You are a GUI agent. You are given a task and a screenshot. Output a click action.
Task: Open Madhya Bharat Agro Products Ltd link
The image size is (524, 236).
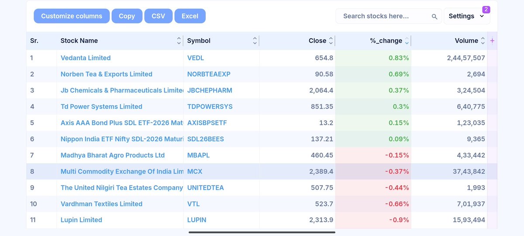(x=113, y=155)
